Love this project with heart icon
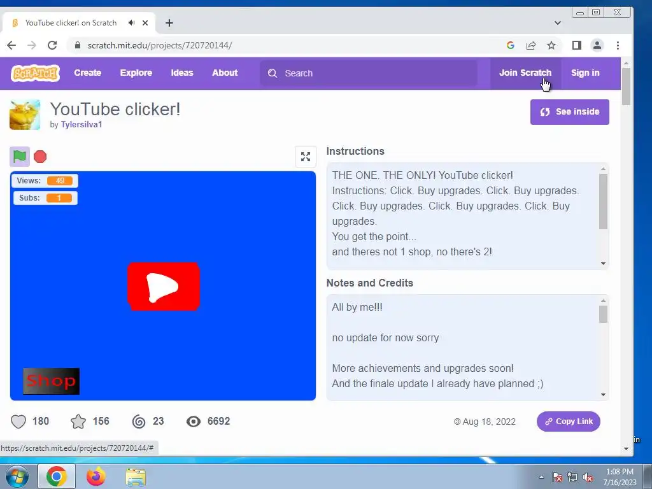This screenshot has height=489, width=652. 18,422
